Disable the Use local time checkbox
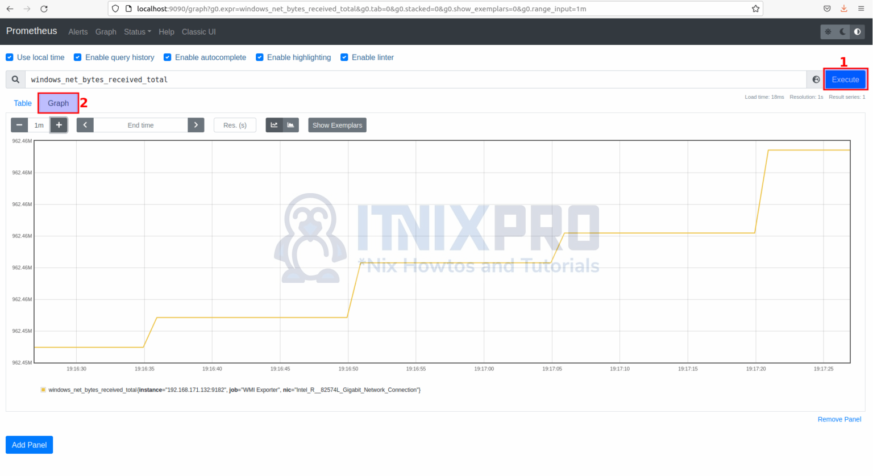 pyautogui.click(x=9, y=57)
